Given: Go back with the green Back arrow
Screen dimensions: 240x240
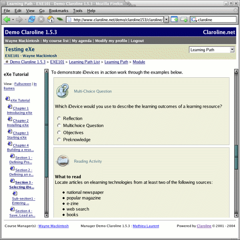Looking at the screenshot, I should click(x=7, y=20).
